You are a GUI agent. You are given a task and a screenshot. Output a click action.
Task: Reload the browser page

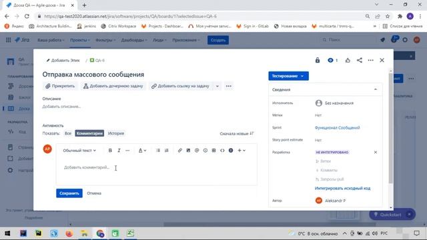(27, 16)
